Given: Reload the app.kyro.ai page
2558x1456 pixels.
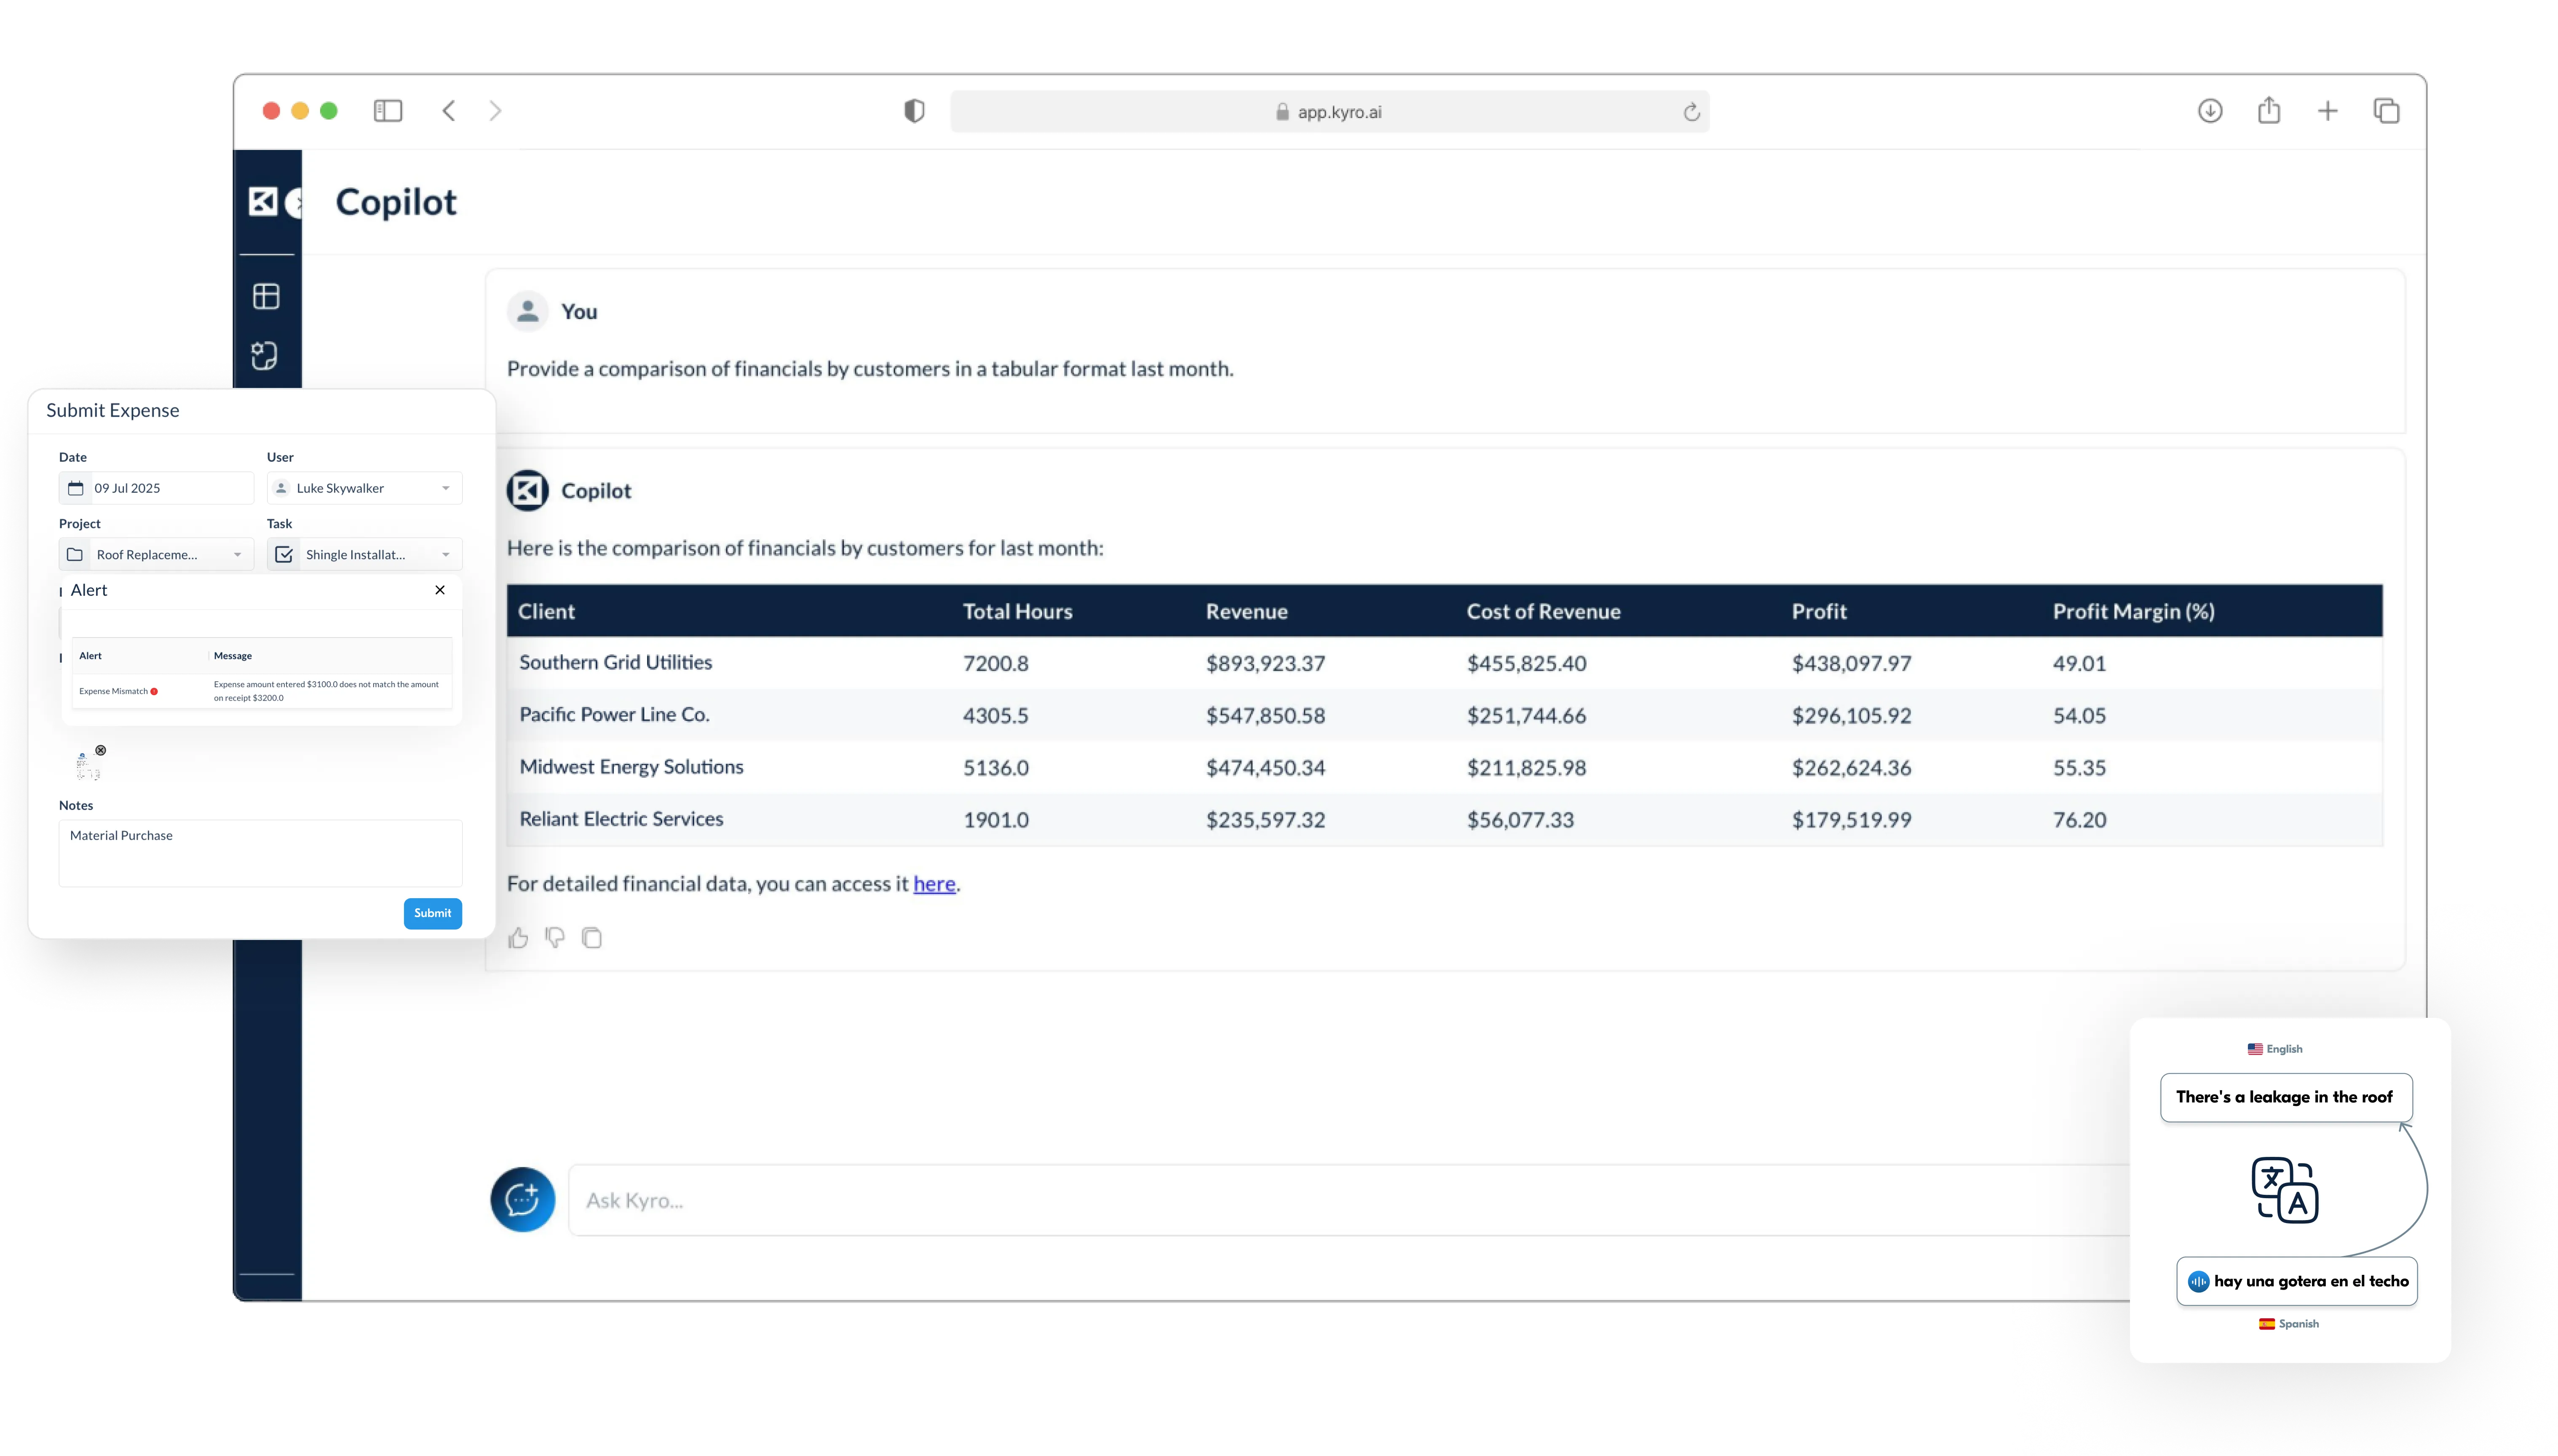Looking at the screenshot, I should (1691, 112).
